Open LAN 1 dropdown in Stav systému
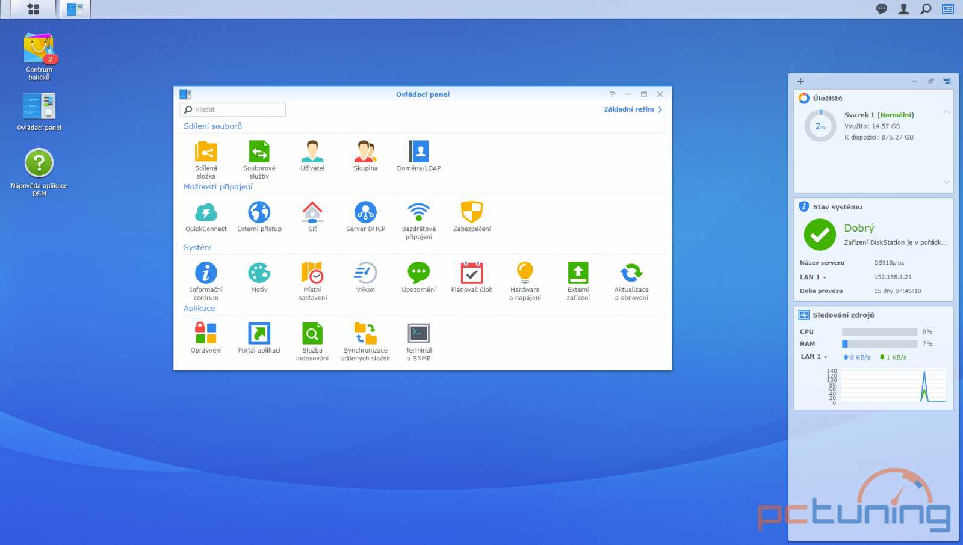The height and width of the screenshot is (545, 963). point(813,277)
